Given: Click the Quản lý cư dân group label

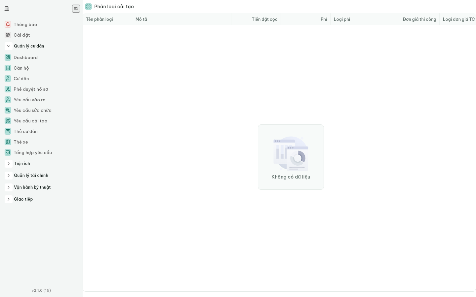Looking at the screenshot, I should pyautogui.click(x=29, y=46).
